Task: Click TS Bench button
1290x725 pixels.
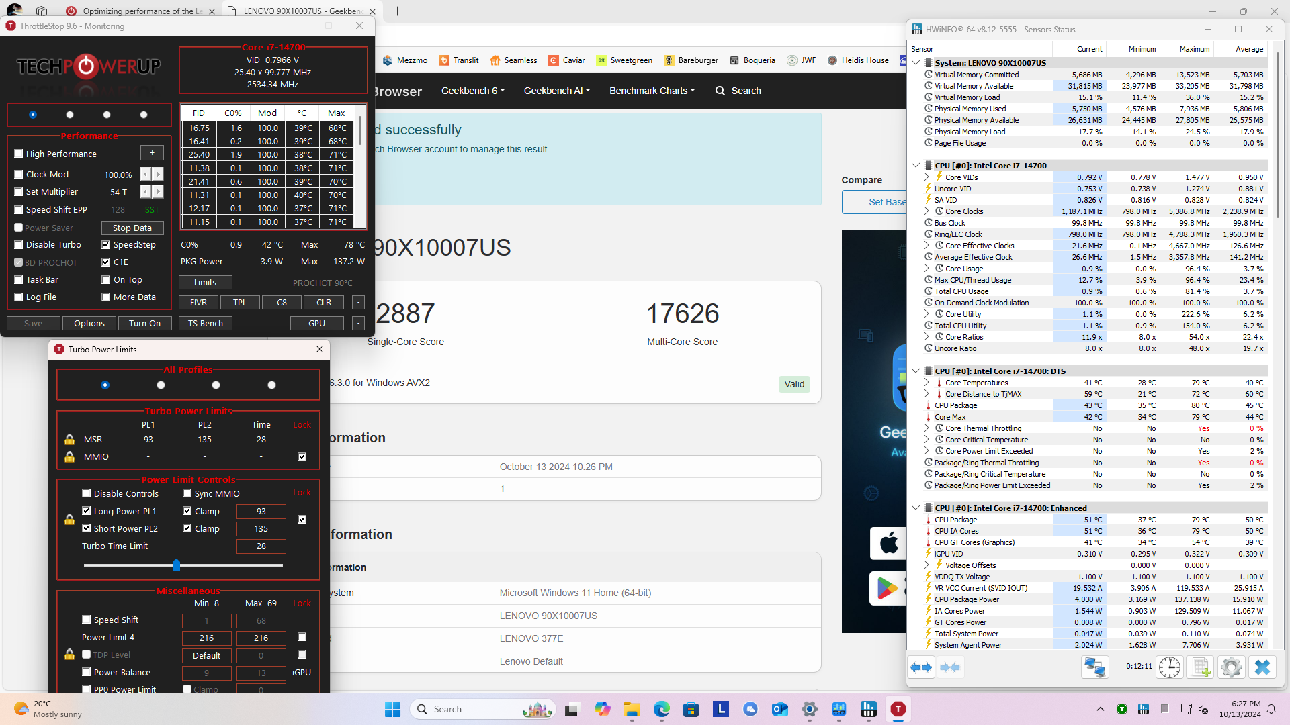Action: pos(205,324)
